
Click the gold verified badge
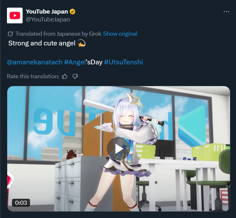coord(72,12)
